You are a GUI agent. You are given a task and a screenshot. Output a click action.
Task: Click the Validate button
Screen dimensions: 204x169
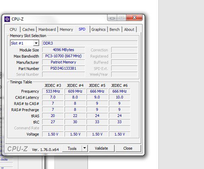[102, 148]
